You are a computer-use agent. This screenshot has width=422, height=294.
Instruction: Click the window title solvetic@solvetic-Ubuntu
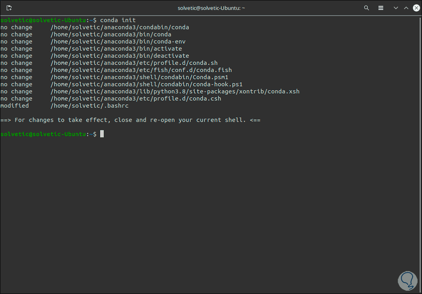click(x=211, y=8)
